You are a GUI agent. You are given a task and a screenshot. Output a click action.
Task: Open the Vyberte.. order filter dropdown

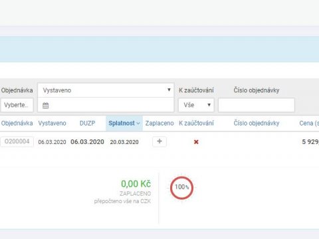coord(17,105)
